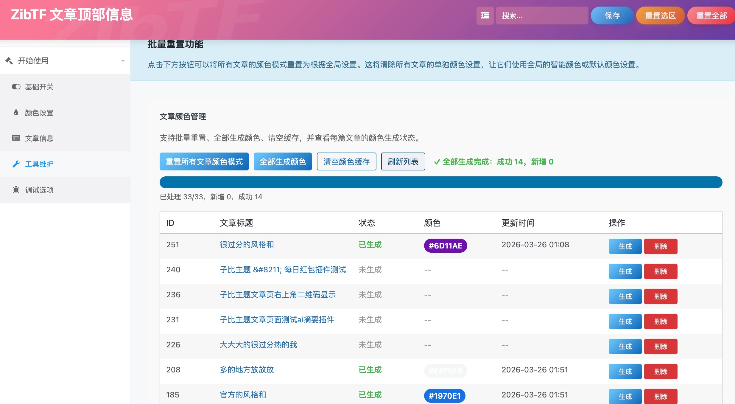Screen dimensions: 735x404
Task: Navigate to 颜色设置 in the sidebar
Action: click(x=39, y=112)
